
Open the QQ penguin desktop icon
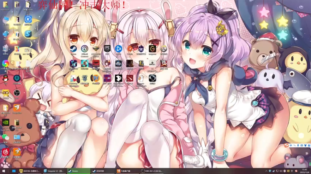[5, 79]
